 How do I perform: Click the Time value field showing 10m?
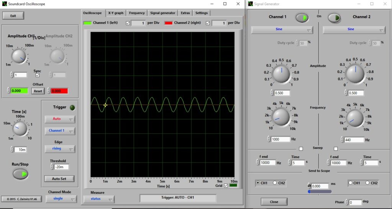(x=20, y=150)
